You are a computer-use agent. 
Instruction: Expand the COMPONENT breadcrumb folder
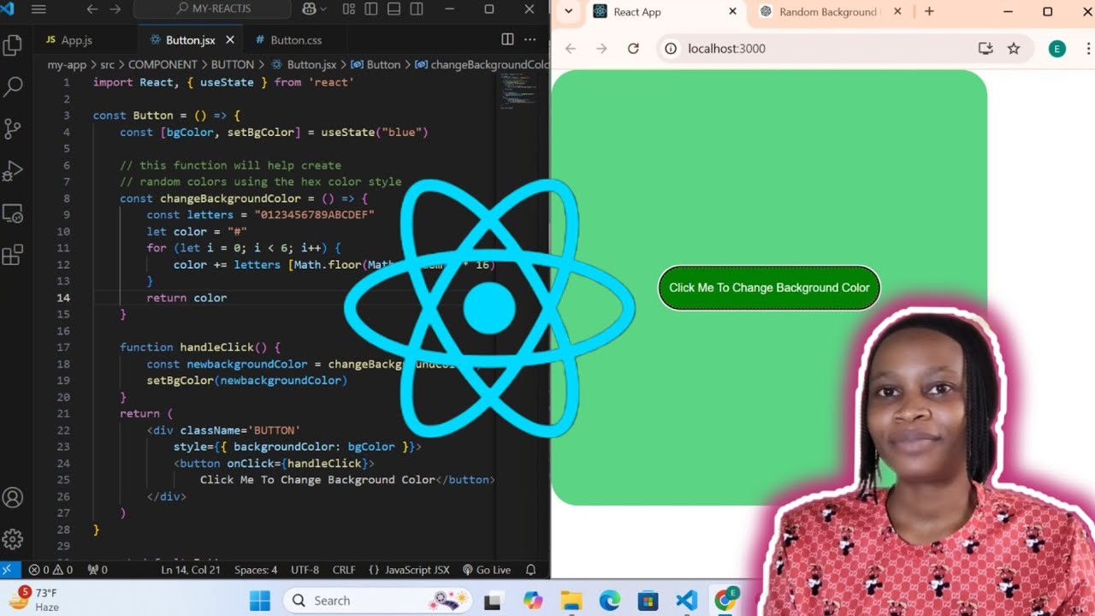click(163, 64)
